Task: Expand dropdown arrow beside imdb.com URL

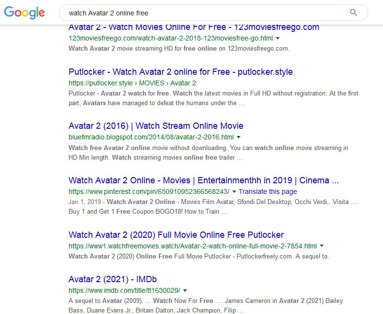Action: click(185, 290)
